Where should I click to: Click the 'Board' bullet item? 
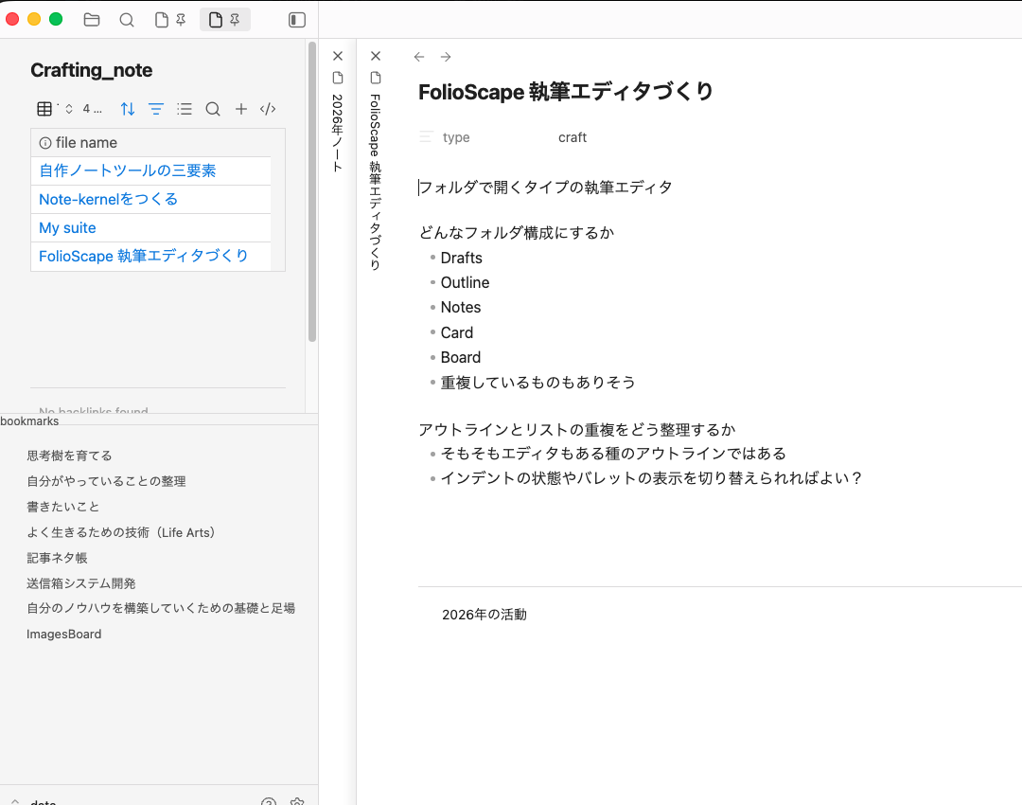click(461, 357)
